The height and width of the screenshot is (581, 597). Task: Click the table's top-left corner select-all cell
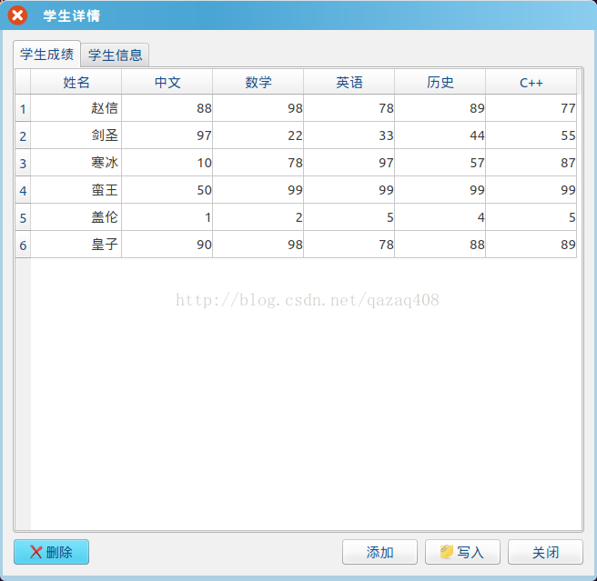point(23,82)
